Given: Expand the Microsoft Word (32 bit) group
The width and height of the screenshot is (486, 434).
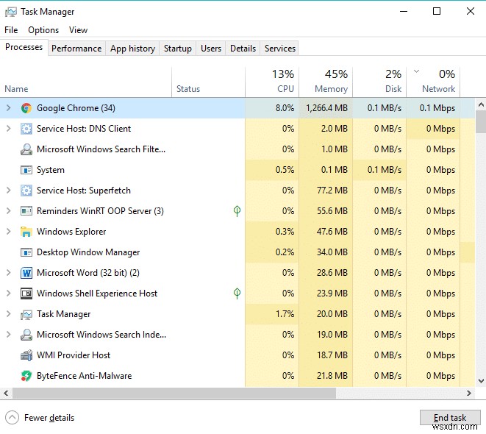Looking at the screenshot, I should [x=8, y=273].
